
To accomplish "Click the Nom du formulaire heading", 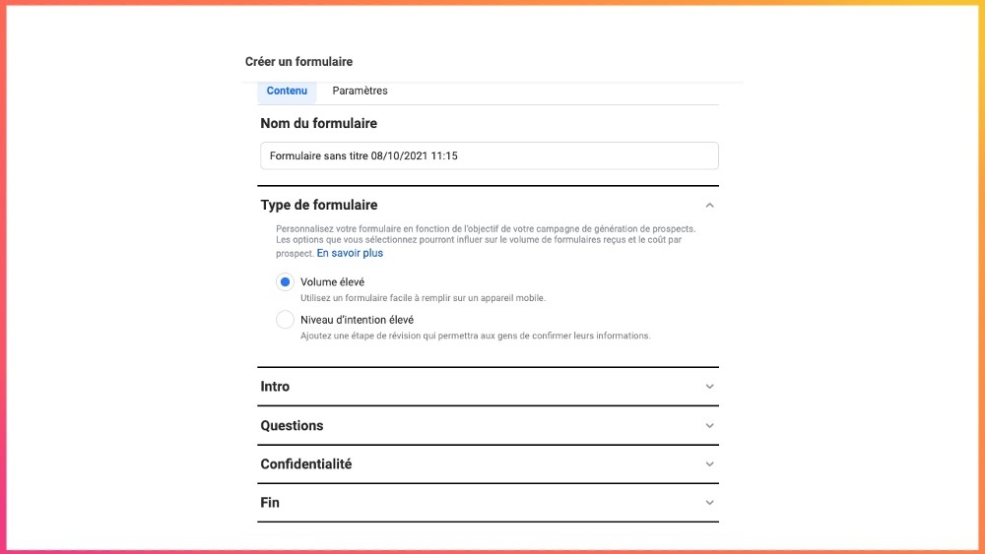I will tap(319, 124).
